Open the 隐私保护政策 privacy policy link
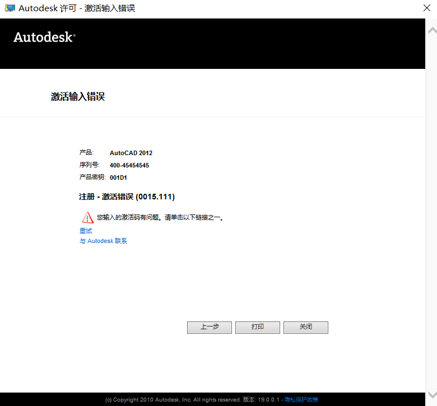 (x=301, y=400)
